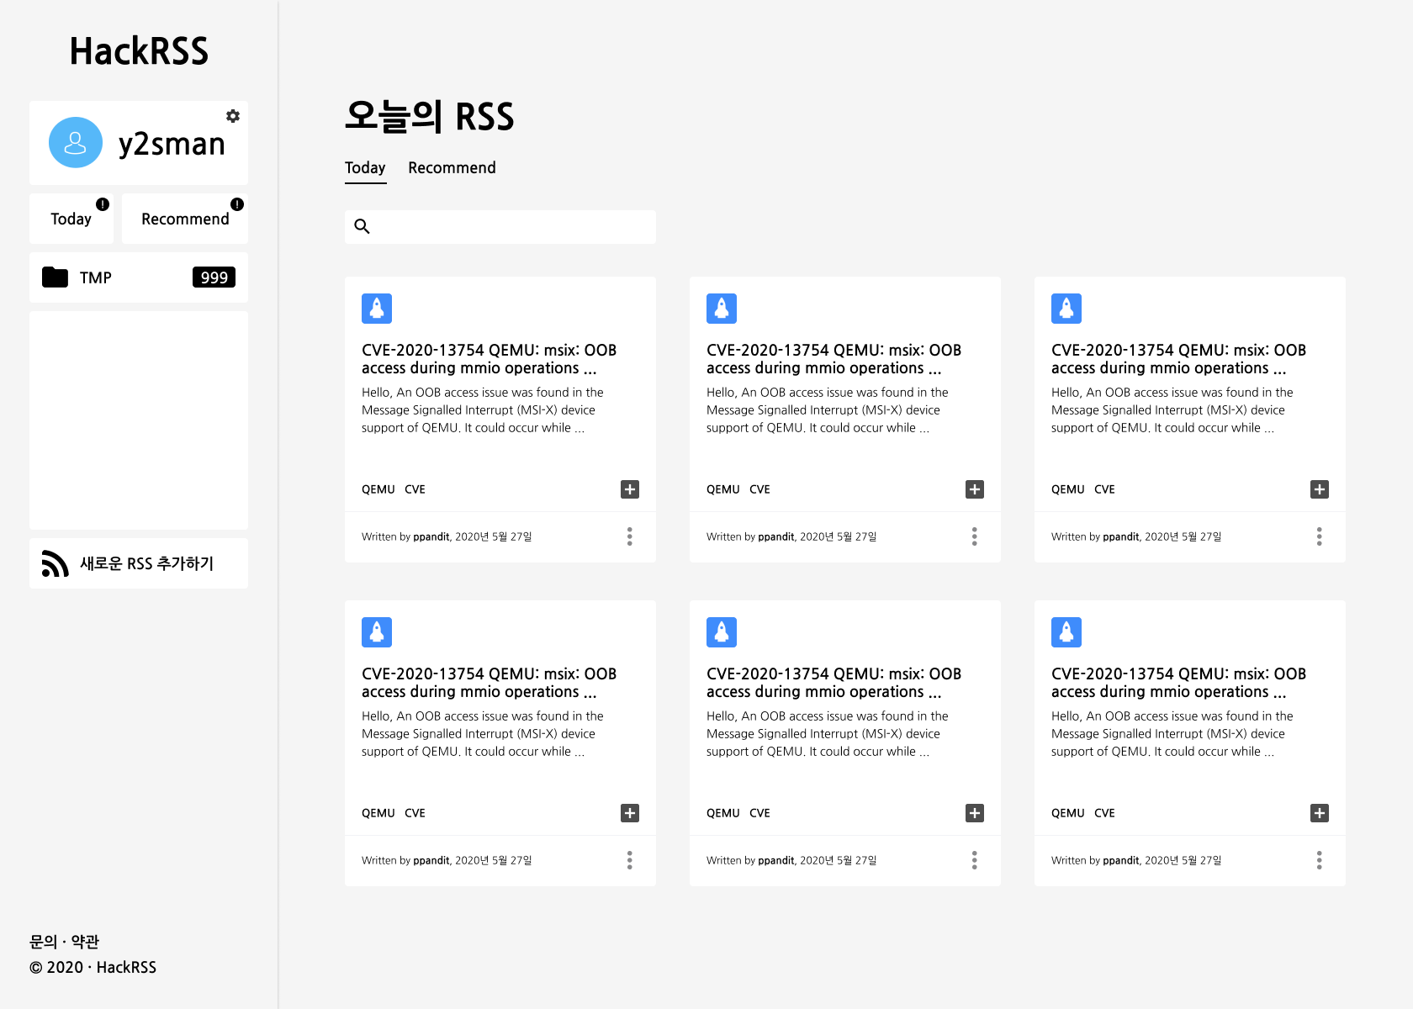This screenshot has width=1413, height=1009.
Task: Click the rocket icon on the sixth card
Action: (x=1066, y=632)
